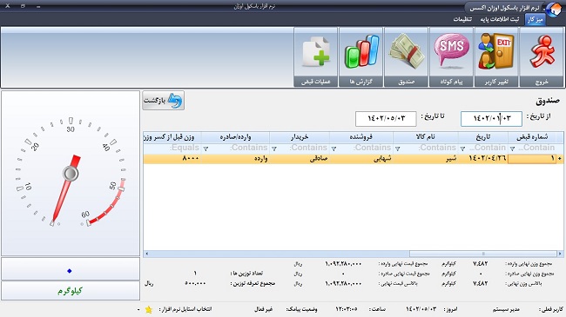Screen dimensions: 566x317
Task: Open the SMS پیام کوتاه icon
Action: pyautogui.click(x=451, y=57)
